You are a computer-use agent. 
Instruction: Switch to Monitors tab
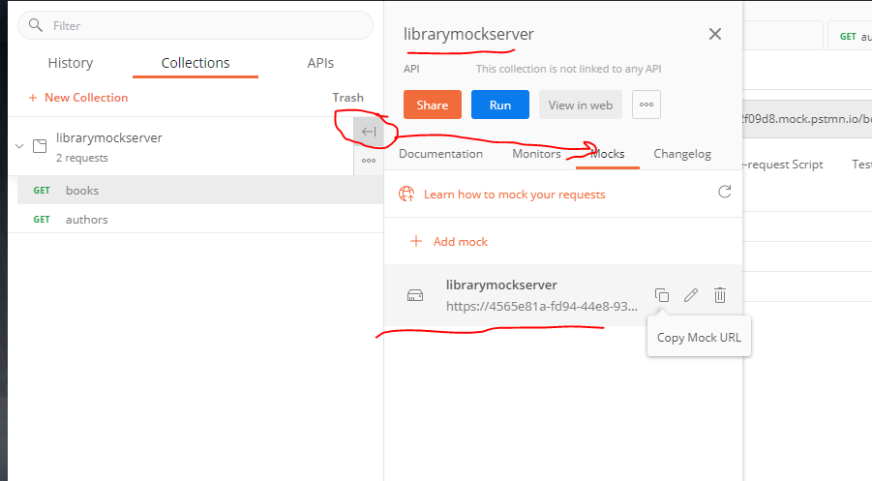coord(536,154)
